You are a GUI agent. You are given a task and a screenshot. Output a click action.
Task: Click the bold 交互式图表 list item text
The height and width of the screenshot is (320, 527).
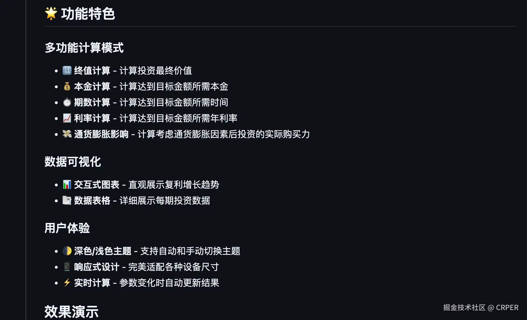[x=97, y=185]
